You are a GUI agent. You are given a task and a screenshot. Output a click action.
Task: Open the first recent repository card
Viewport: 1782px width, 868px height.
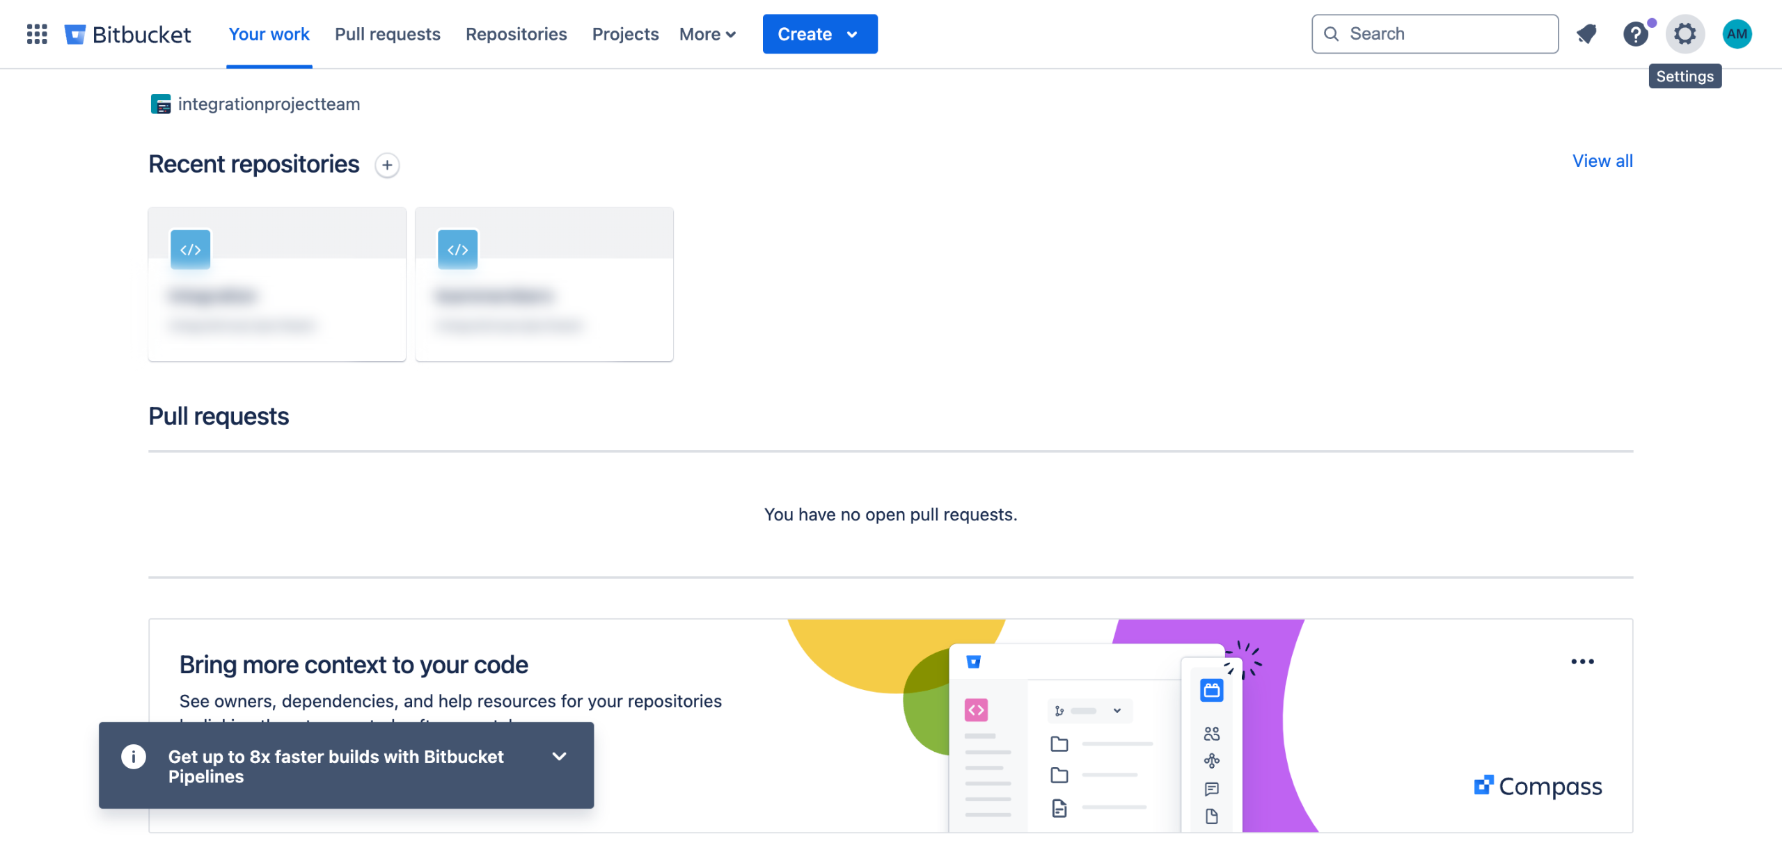276,284
